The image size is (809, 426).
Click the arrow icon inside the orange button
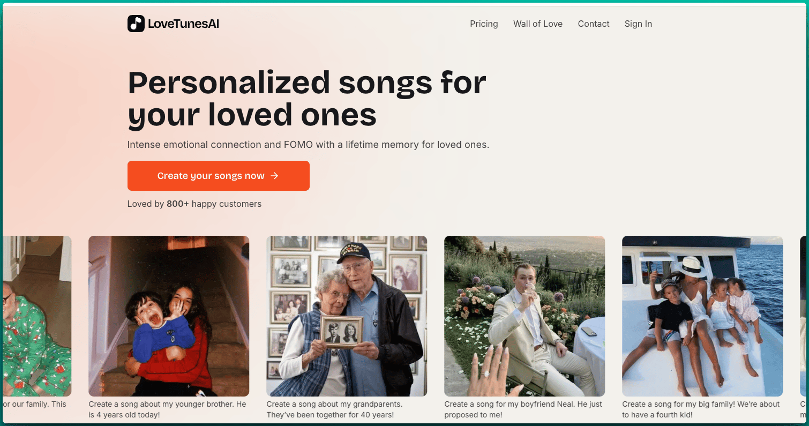point(274,176)
